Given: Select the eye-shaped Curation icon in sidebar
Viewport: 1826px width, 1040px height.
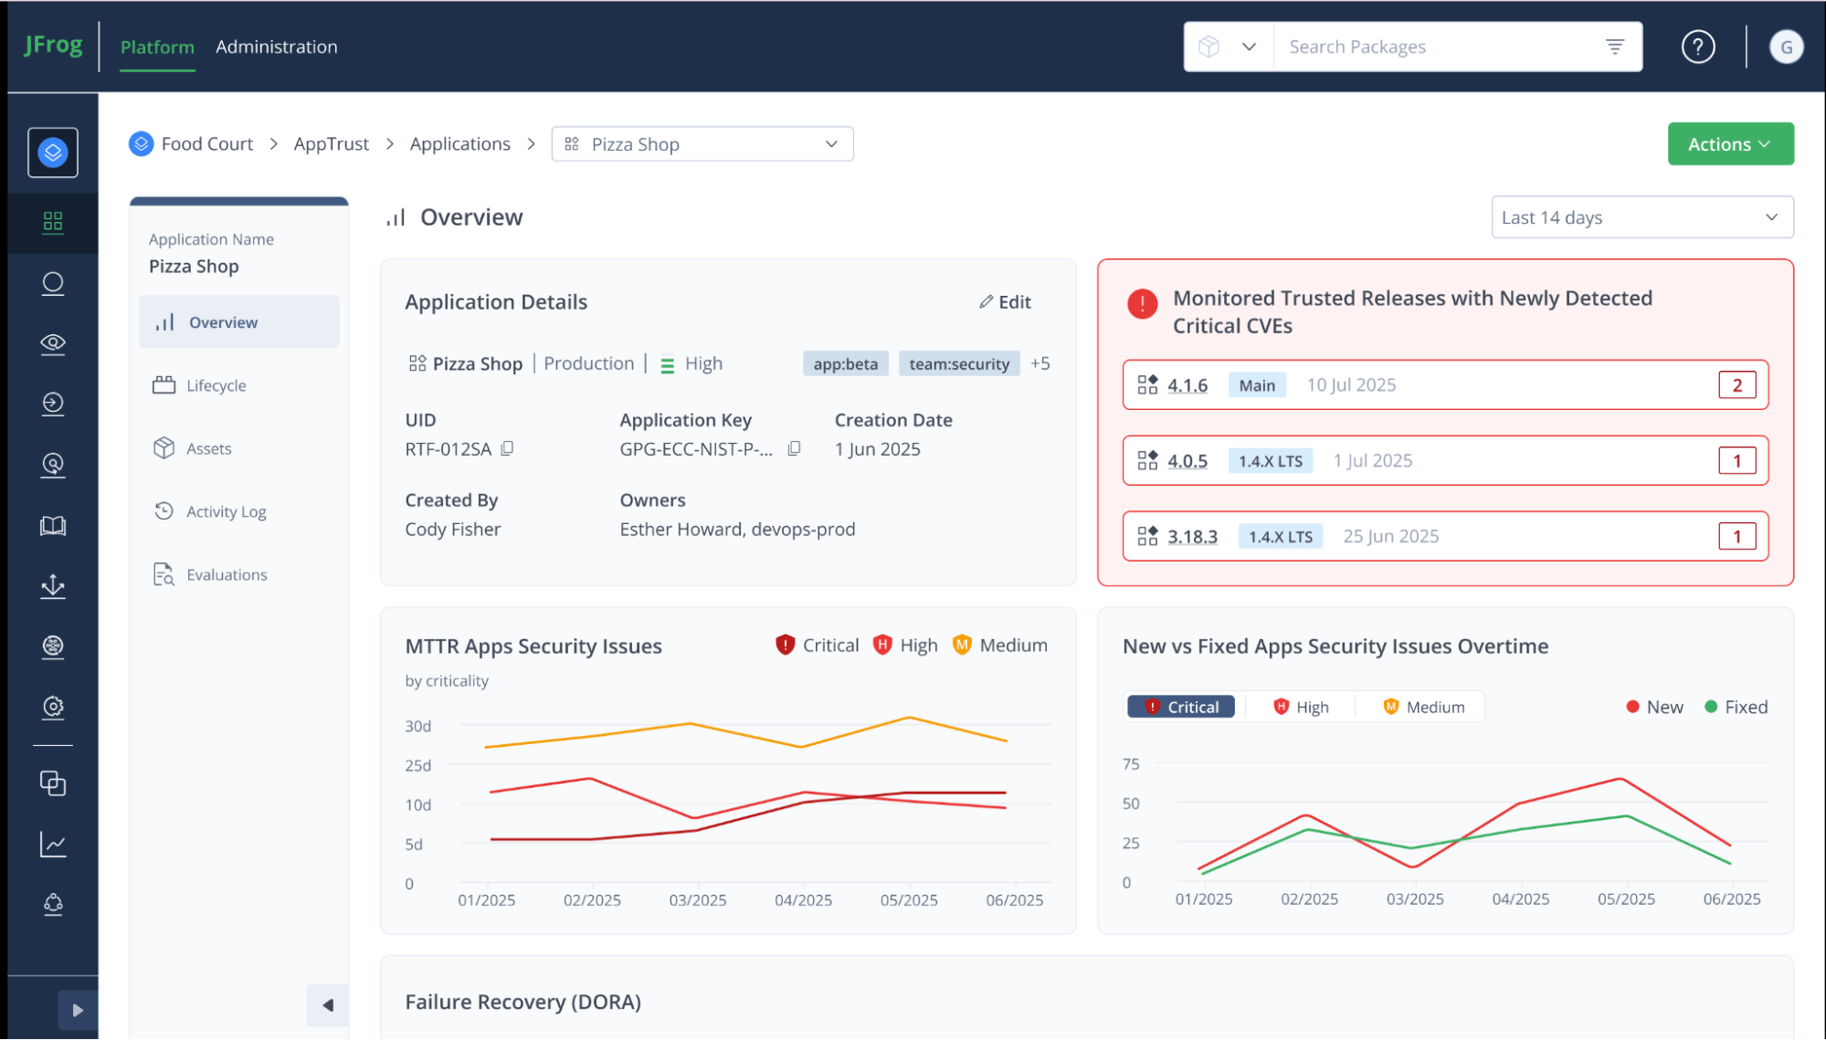Looking at the screenshot, I should tap(53, 344).
